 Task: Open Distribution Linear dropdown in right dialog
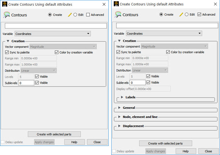coord(150,70)
